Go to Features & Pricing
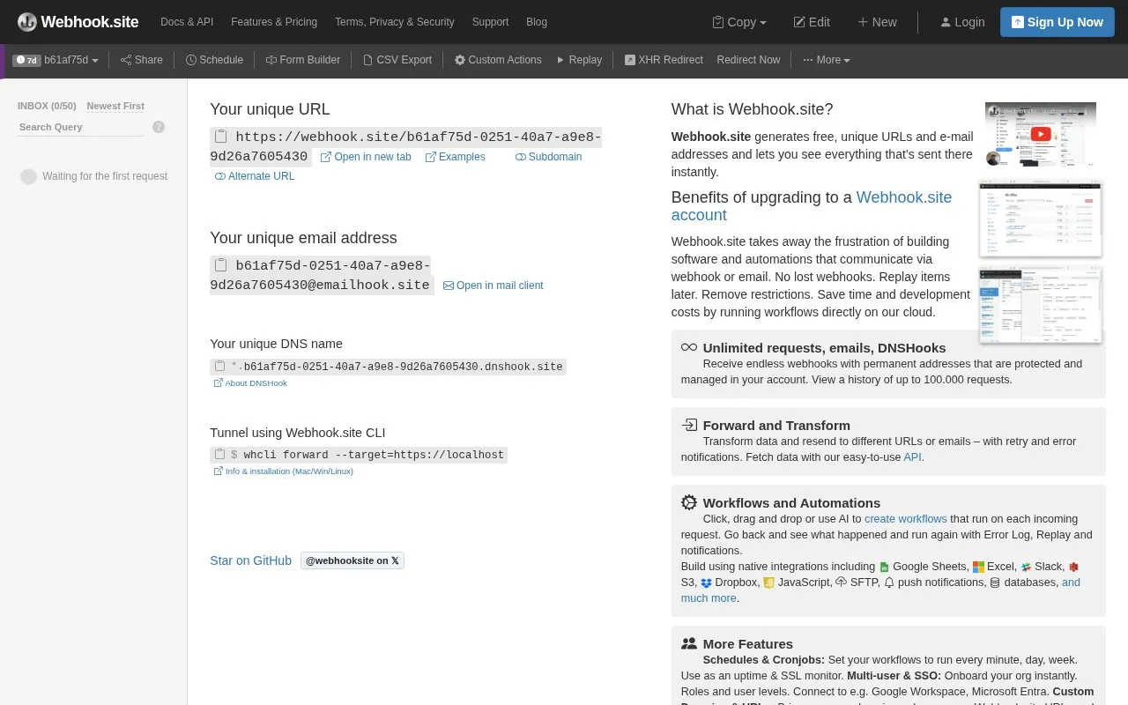 pos(274,22)
